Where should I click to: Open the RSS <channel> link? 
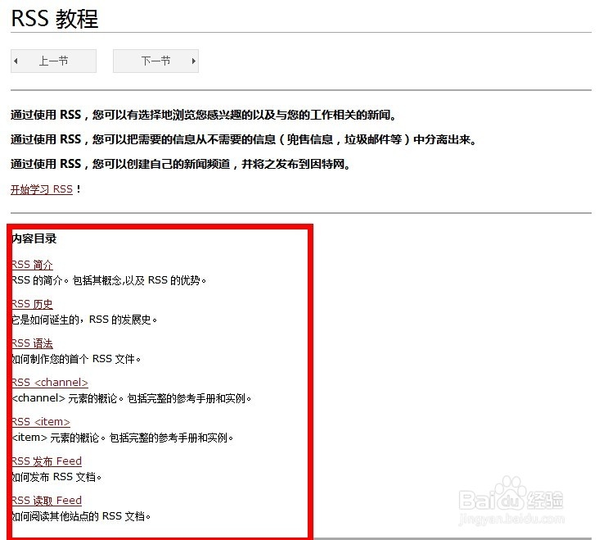pos(50,383)
